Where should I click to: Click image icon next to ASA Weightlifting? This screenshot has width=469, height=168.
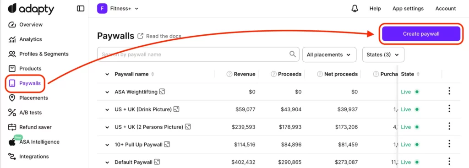tap(162, 92)
